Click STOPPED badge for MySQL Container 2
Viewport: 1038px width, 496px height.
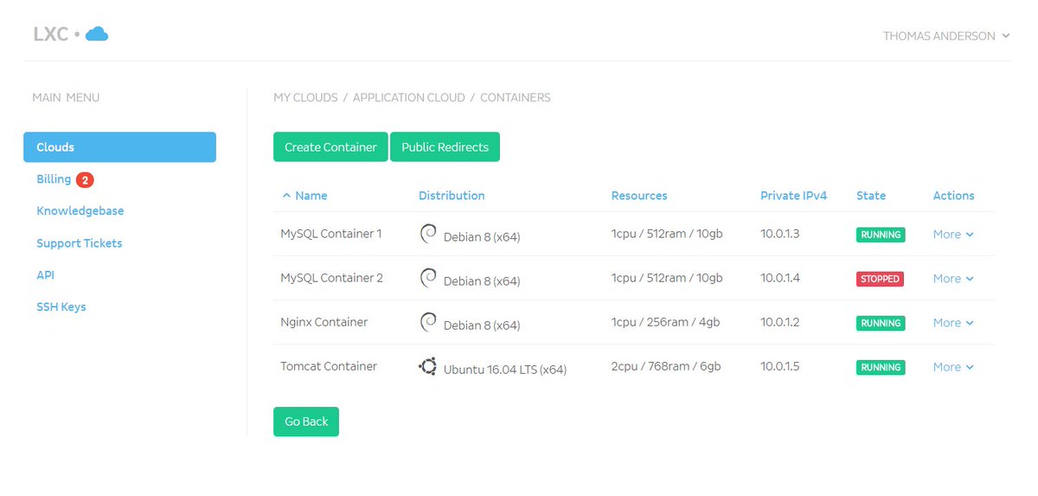tap(880, 279)
